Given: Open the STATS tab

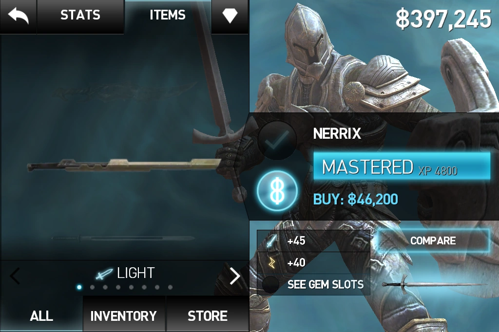Looking at the screenshot, I should click(80, 16).
